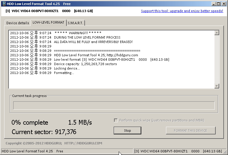
Task: Click the log scroll down arrow
Action: tap(217, 86)
